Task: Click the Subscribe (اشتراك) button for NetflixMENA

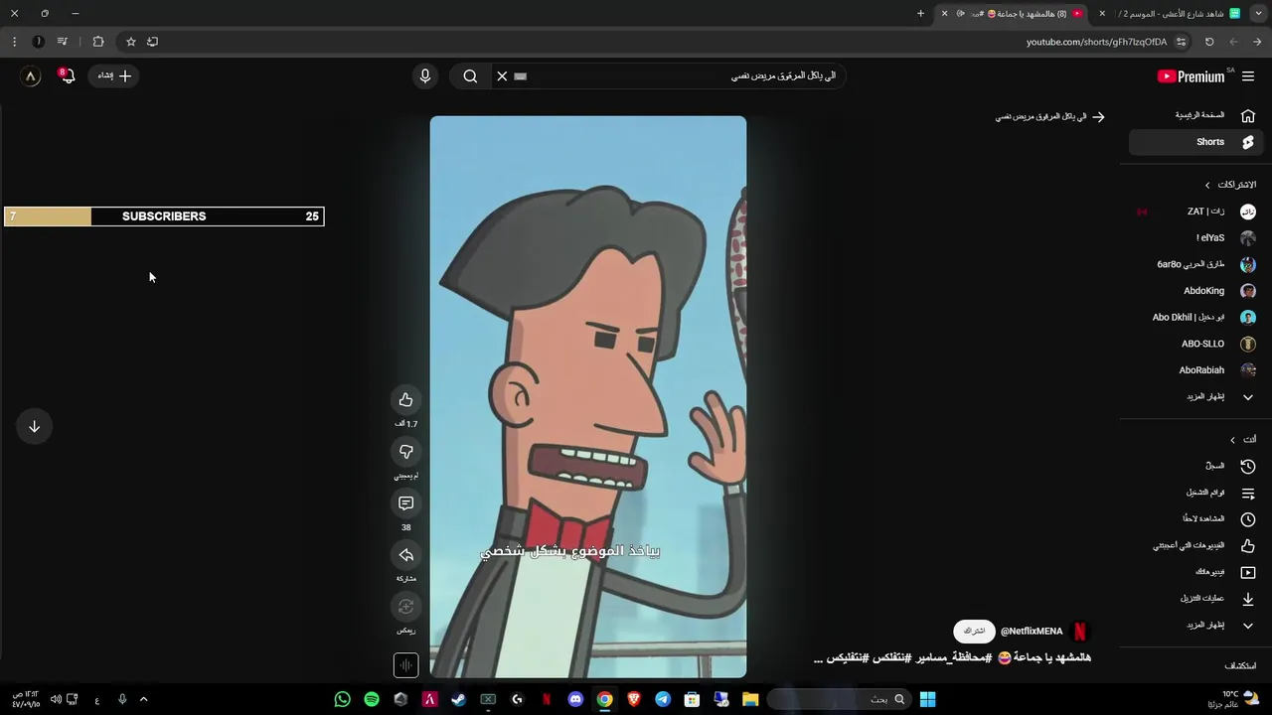Action: point(974,631)
